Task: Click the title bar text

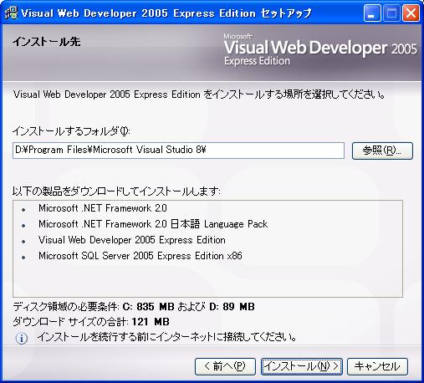Action: point(166,13)
